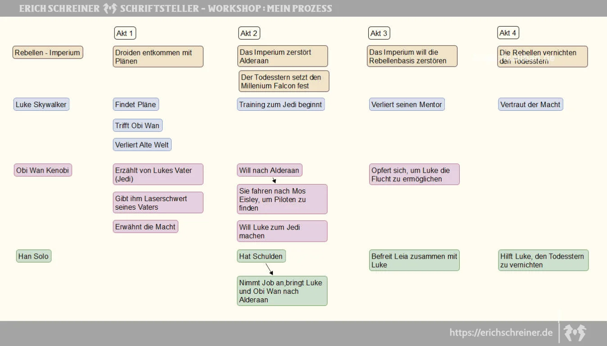Select the Akt 2 column header
The width and height of the screenshot is (607, 346).
tap(249, 33)
